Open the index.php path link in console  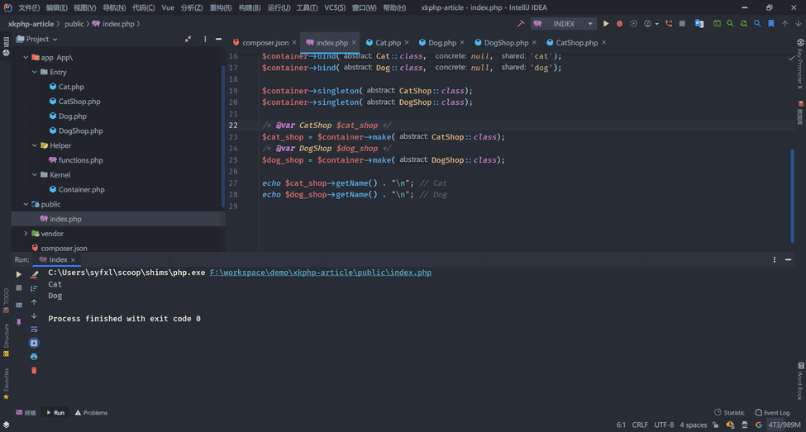(321, 273)
